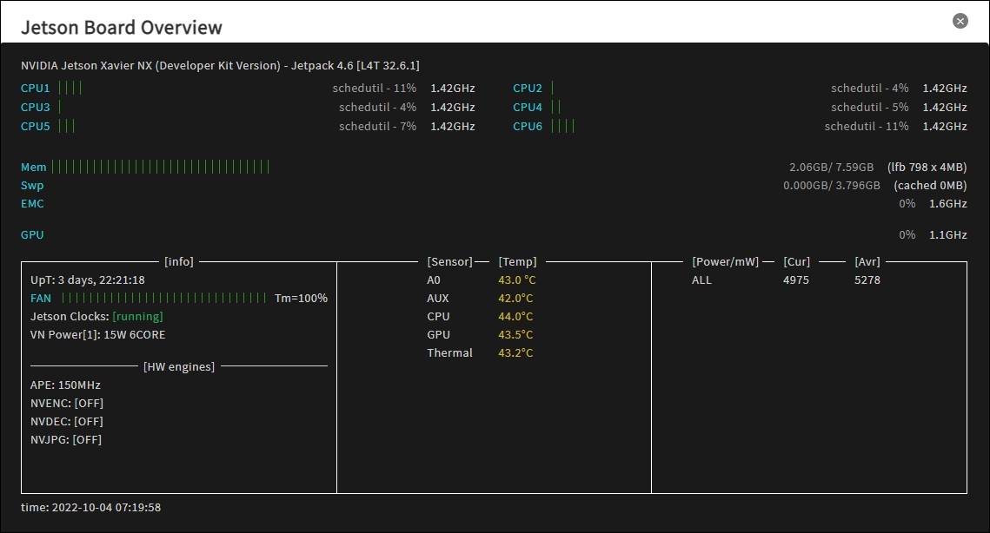Click the FAN speed bar
Screen dimensions: 990x533
[x=164, y=298]
